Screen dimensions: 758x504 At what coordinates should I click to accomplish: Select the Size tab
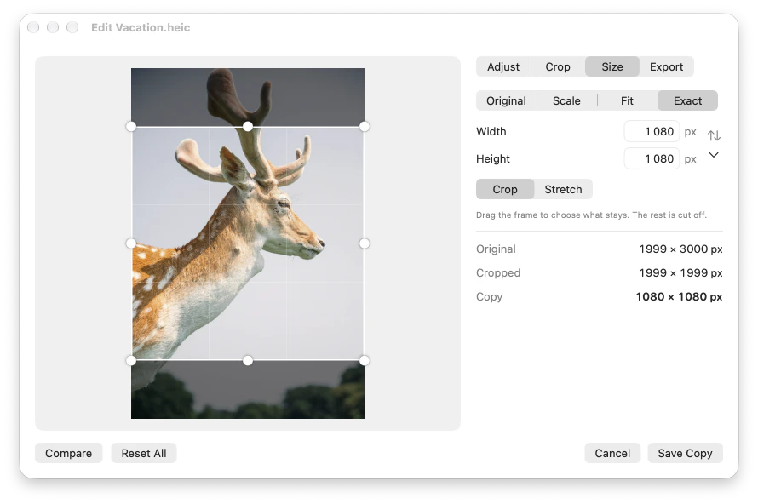(612, 66)
